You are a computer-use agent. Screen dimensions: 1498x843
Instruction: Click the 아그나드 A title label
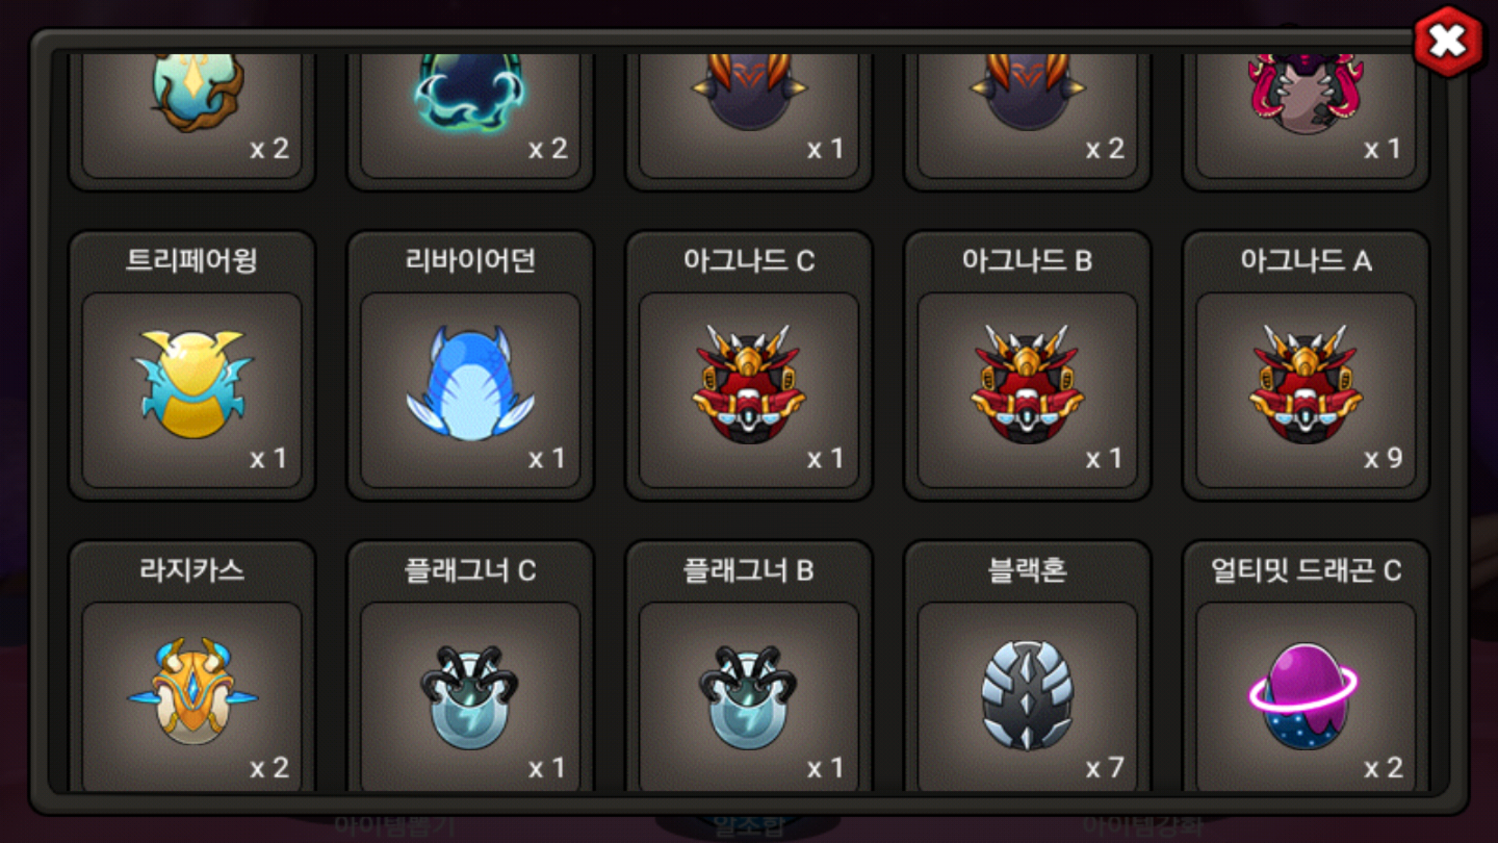coord(1306,261)
